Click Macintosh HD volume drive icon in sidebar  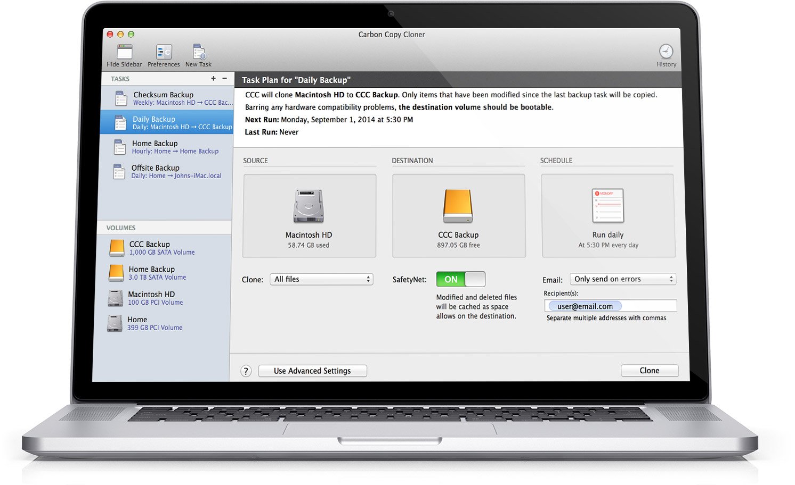click(115, 298)
